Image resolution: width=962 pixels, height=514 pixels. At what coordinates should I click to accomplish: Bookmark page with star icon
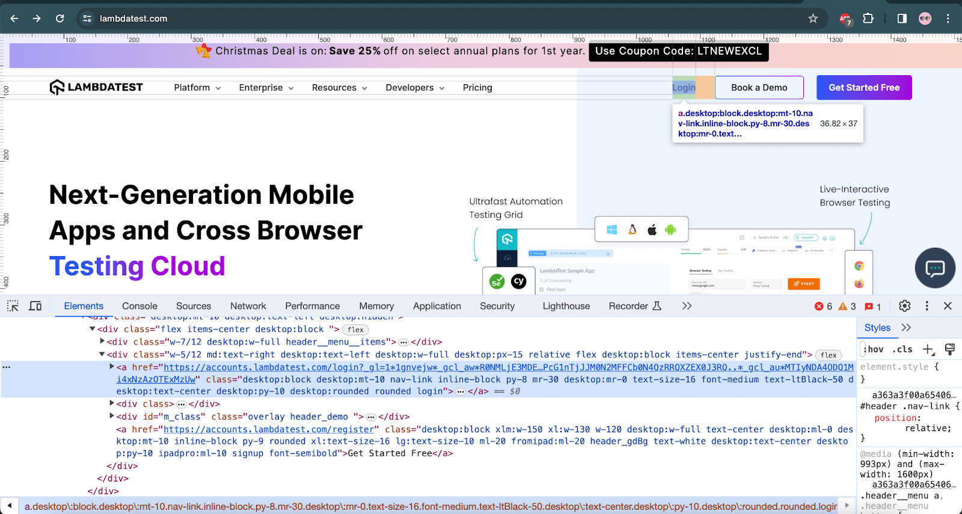[813, 19]
